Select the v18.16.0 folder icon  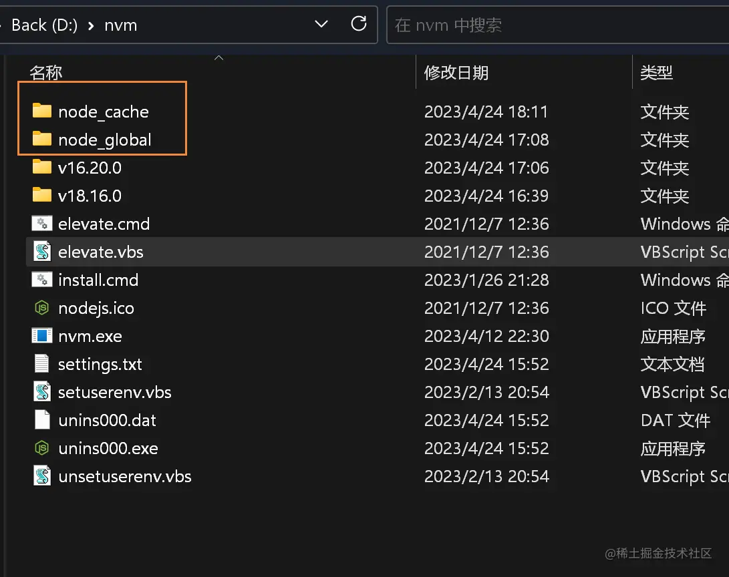[x=42, y=195]
